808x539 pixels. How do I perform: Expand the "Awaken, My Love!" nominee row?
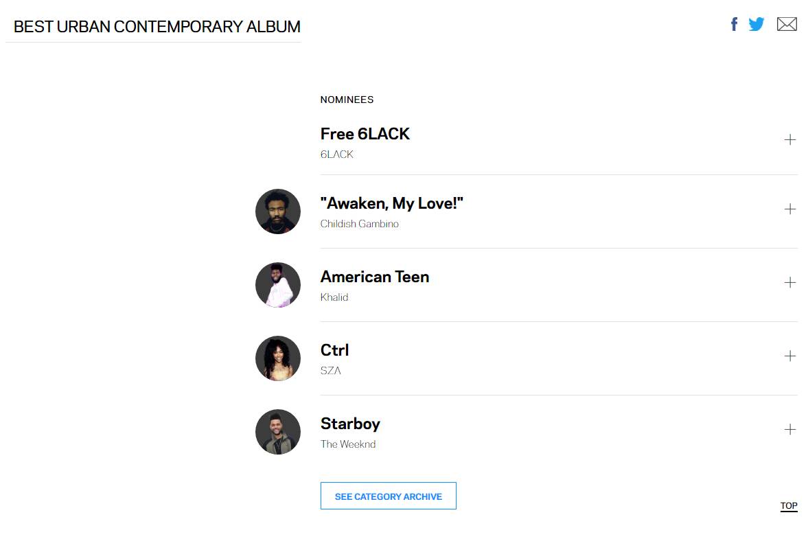[x=790, y=209]
